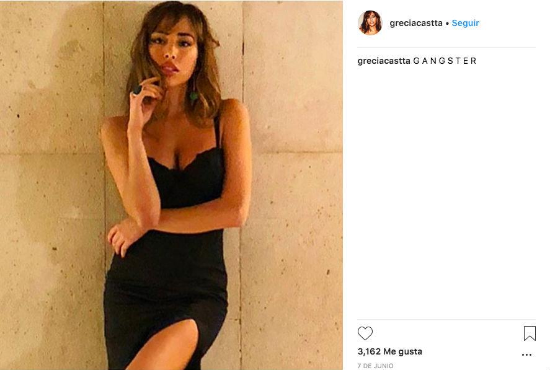Screen dimensions: 550x370
Task: Open greciacastta username in the post header
Action: click(416, 23)
